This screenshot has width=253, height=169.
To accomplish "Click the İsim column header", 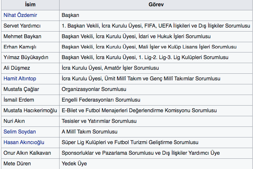I will (x=30, y=5).
